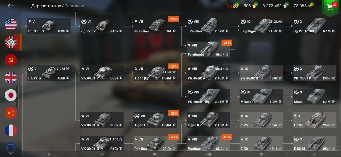Select the Maus tier X tank
Viewport: 341px width, 157px height.
314,97
